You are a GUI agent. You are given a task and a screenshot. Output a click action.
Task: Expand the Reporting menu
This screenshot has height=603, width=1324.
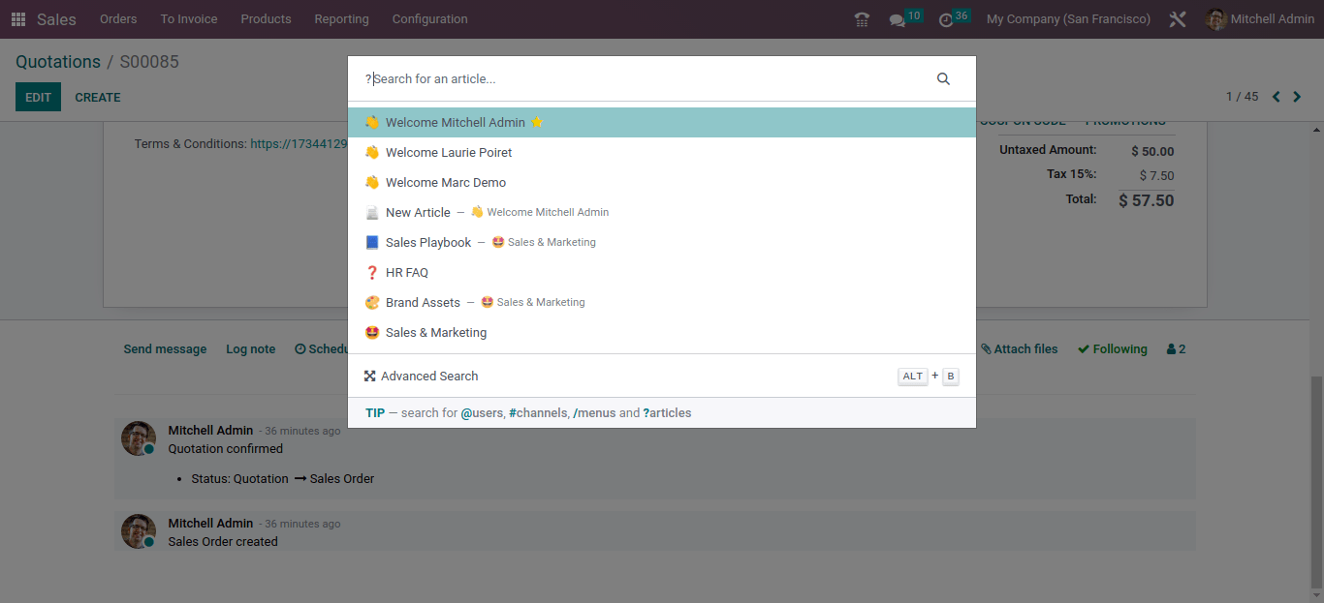[341, 19]
